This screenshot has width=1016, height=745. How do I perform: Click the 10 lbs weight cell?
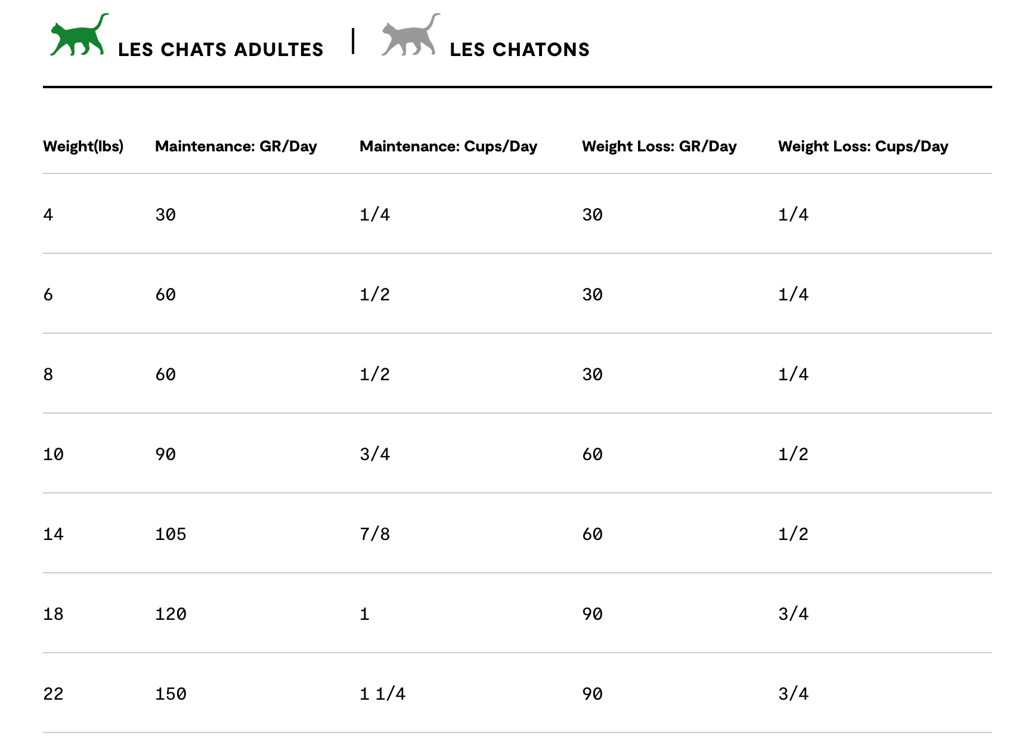click(53, 454)
